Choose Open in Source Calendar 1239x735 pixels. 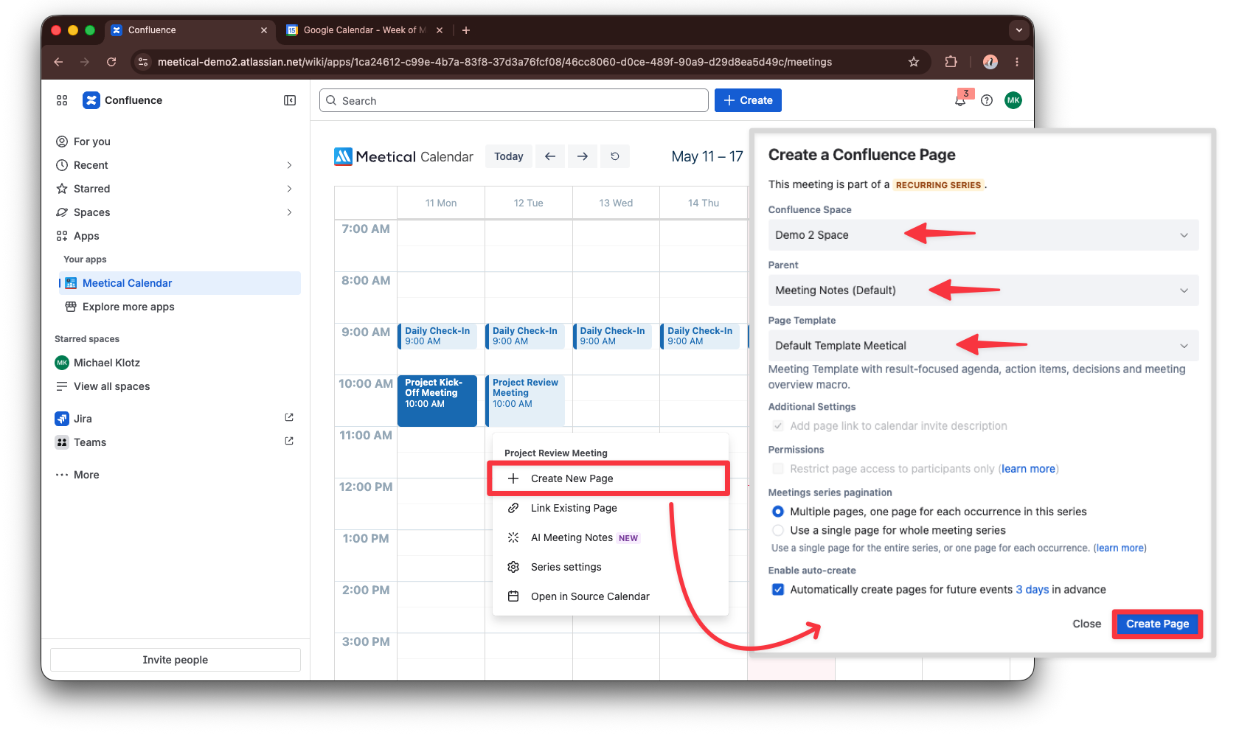pyautogui.click(x=611, y=596)
